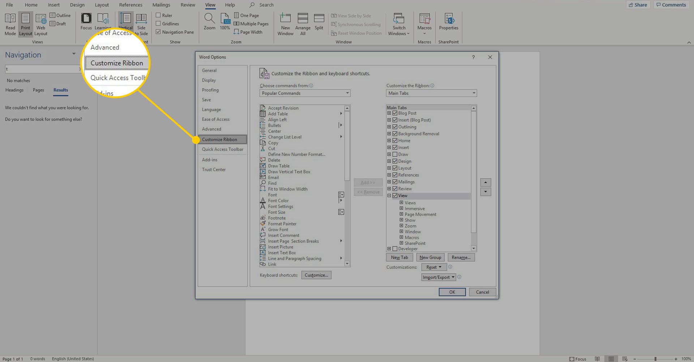694x362 pixels.
Task: Open the Insert ribbon tab
Action: (x=53, y=5)
